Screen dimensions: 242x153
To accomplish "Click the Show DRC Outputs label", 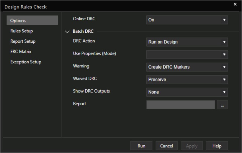I will coord(91,91).
